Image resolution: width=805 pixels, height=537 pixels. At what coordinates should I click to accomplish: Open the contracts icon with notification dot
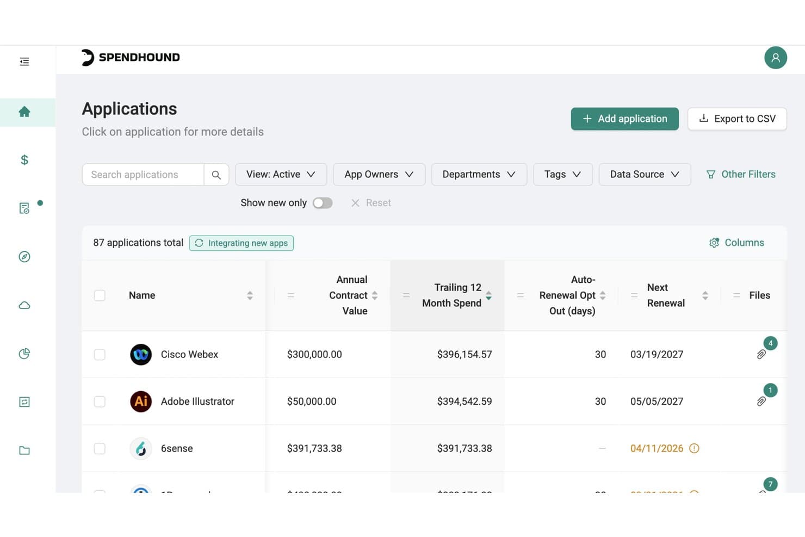(x=24, y=208)
